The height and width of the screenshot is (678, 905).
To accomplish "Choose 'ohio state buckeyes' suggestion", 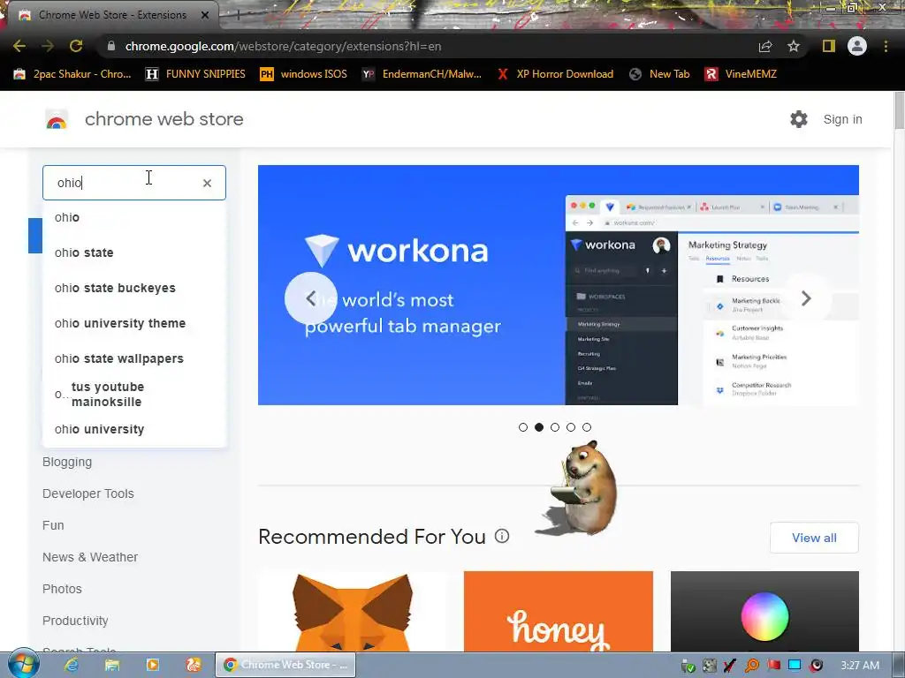I will (x=134, y=288).
